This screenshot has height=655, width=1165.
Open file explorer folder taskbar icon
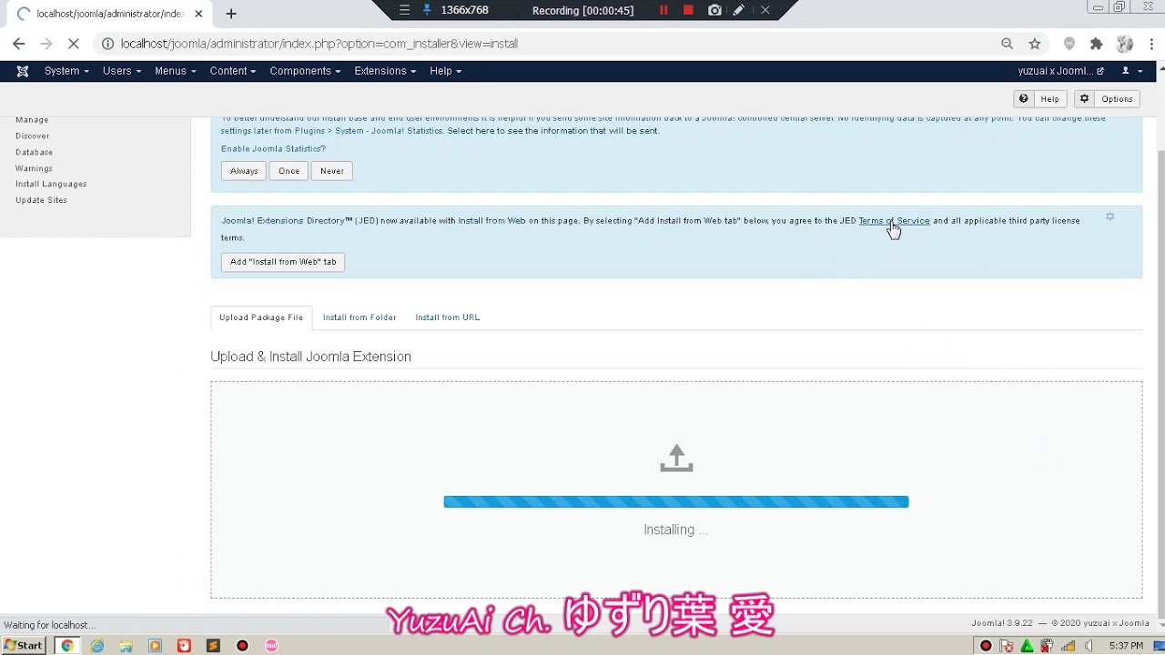click(126, 646)
